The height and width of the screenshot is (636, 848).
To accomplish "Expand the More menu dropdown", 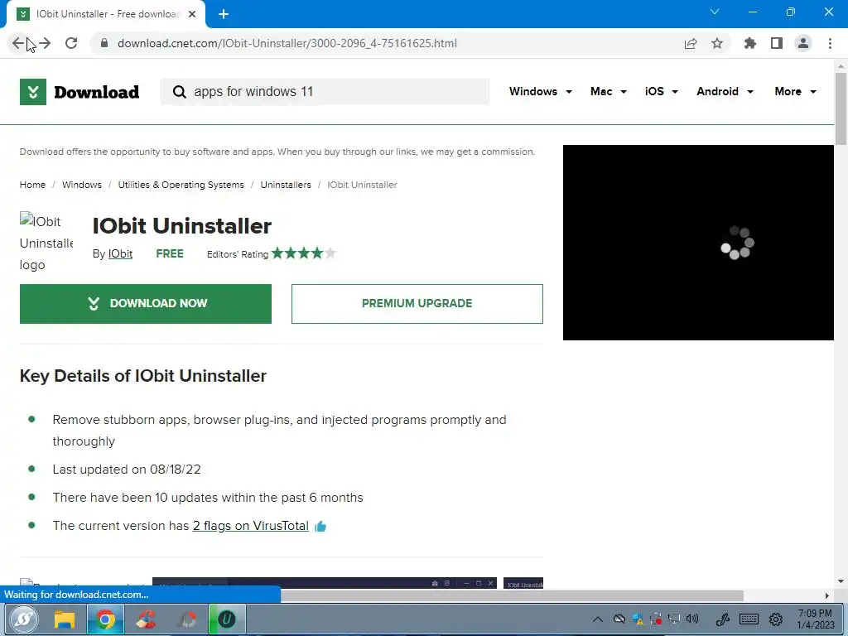I will [795, 91].
